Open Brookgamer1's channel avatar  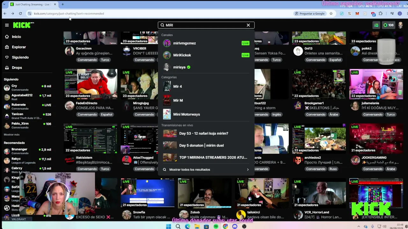[298, 106]
